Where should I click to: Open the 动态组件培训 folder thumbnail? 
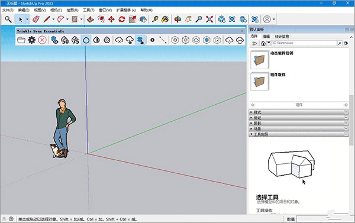(x=260, y=60)
